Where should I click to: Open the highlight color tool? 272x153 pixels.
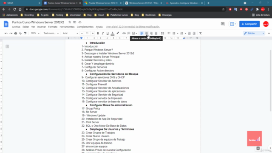118,33
